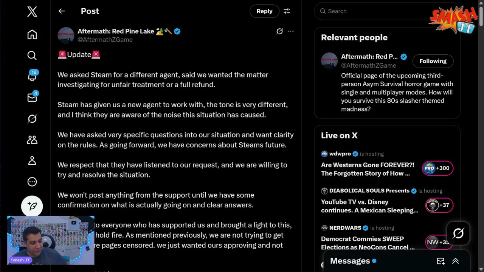Compose new message icon in Messages bar
The width and height of the screenshot is (484, 272).
441,261
